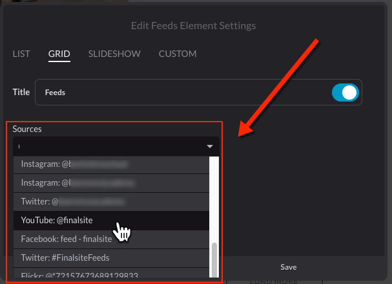Select the second Instagram source option

tap(111, 183)
